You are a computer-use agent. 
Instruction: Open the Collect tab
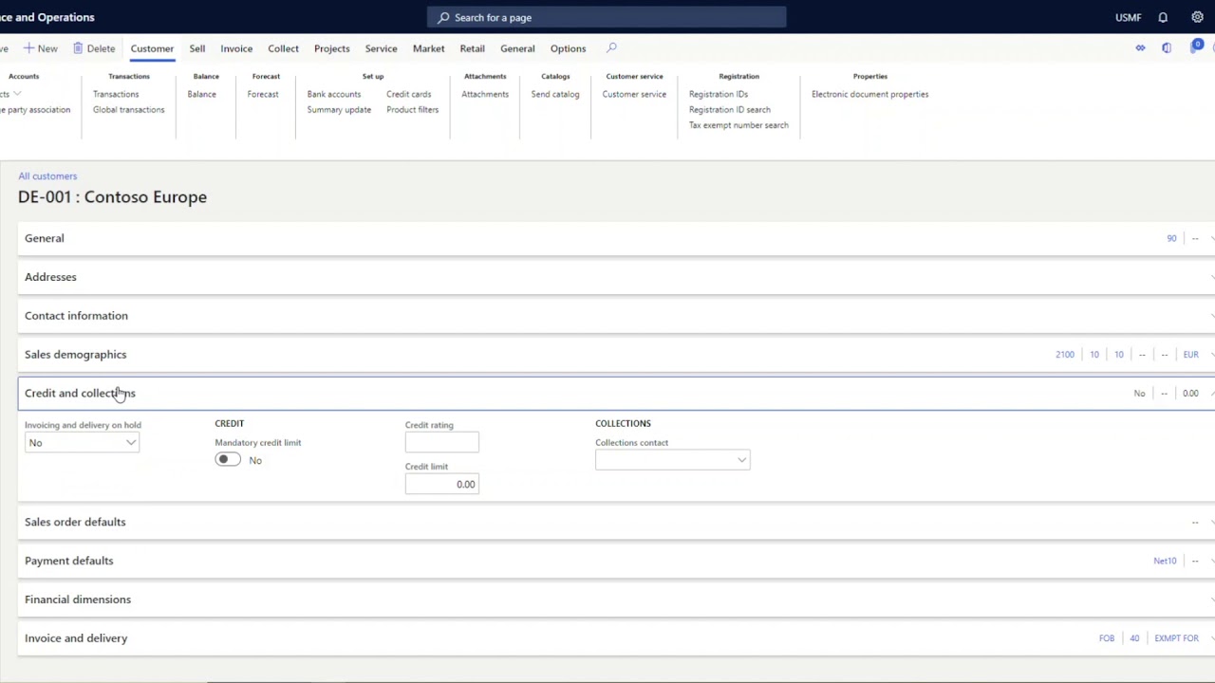point(283,48)
